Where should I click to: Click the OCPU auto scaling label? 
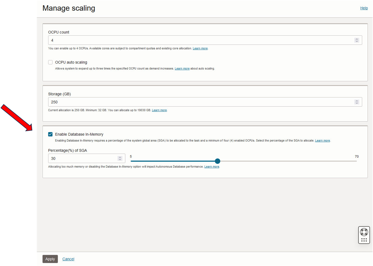[x=71, y=62]
